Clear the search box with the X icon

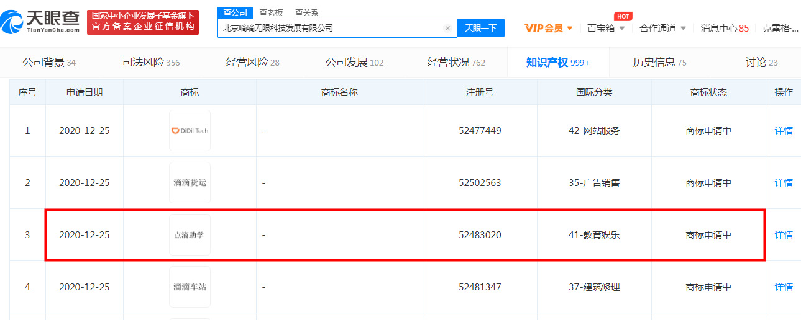click(x=447, y=28)
